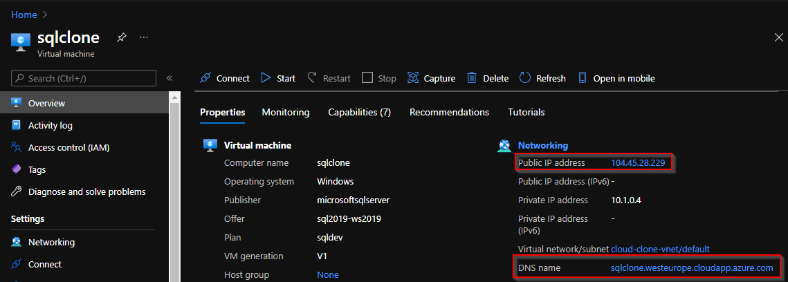Image resolution: width=788 pixels, height=282 pixels.
Task: Click the VM generation value V1
Action: tap(322, 256)
